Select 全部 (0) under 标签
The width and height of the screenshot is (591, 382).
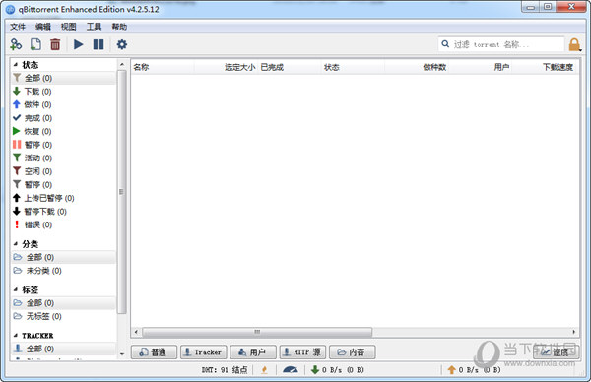point(63,303)
